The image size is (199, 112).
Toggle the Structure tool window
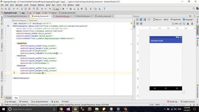coord(2,34)
